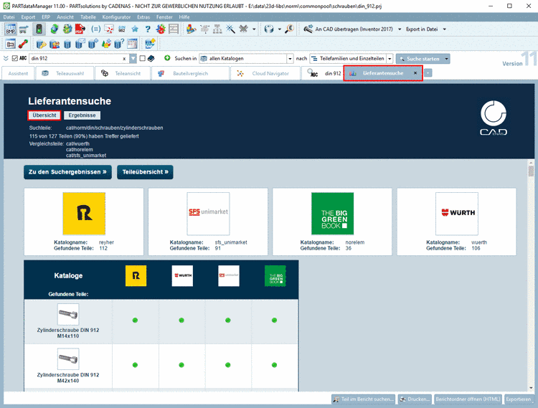
Task: Click 'Zu den Suchergebnissen' button
Action: [67, 172]
